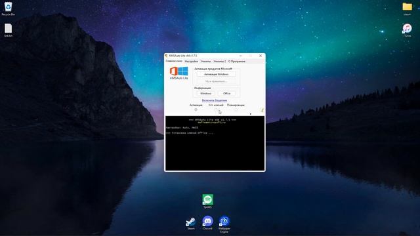This screenshot has height=236, width=420.
Task: Click the KMSAuto Lite x64 header line in the console
Action: click(213, 119)
